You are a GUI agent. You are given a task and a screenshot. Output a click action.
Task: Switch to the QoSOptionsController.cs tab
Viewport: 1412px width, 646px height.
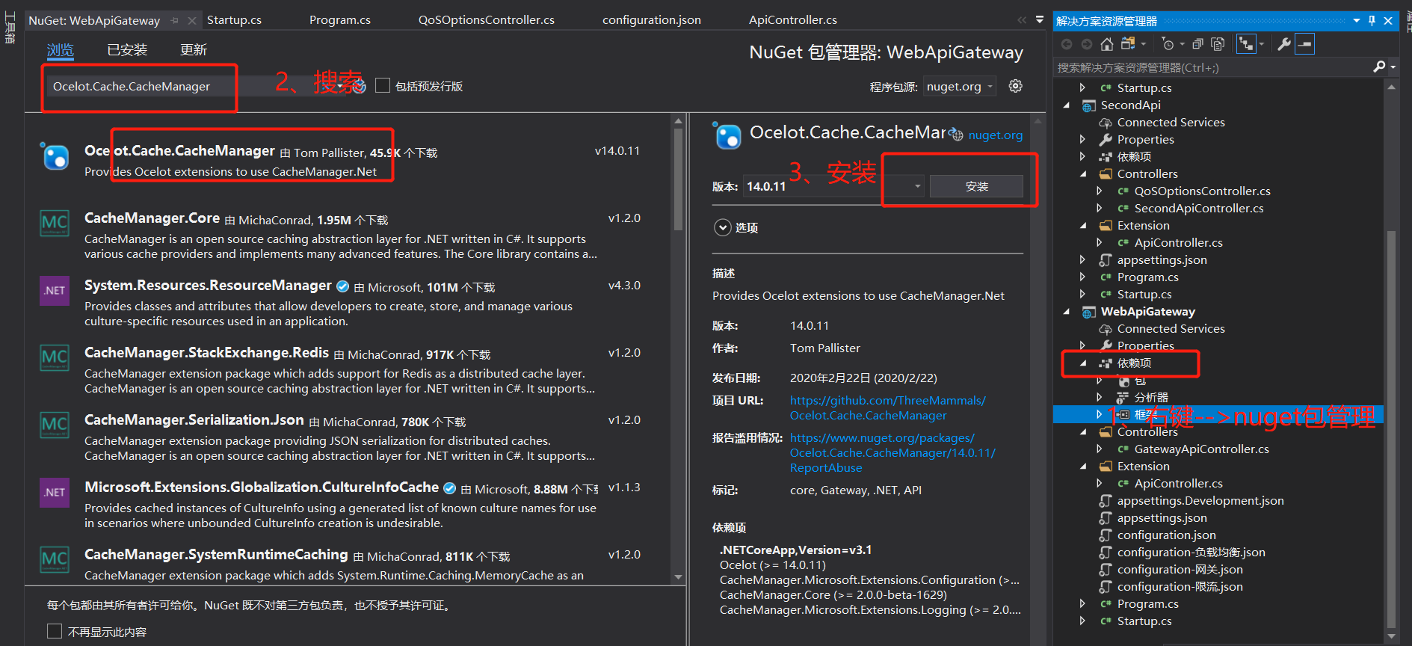pyautogui.click(x=487, y=20)
